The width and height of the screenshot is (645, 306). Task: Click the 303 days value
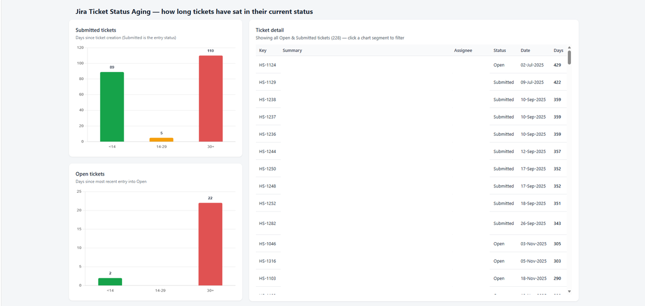point(557,261)
